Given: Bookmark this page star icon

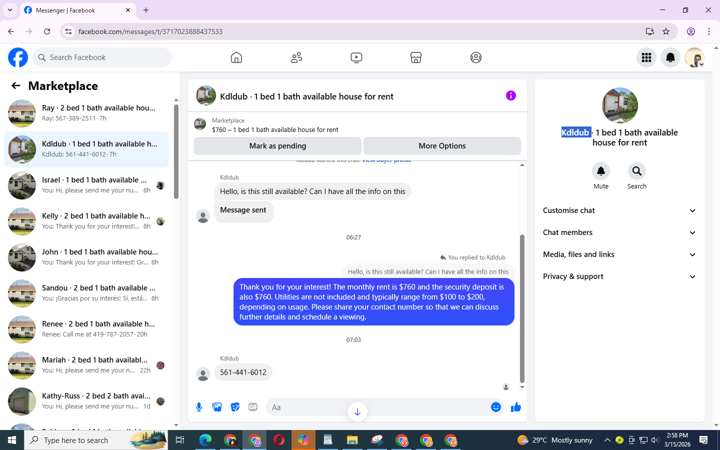Looking at the screenshot, I should tap(666, 31).
